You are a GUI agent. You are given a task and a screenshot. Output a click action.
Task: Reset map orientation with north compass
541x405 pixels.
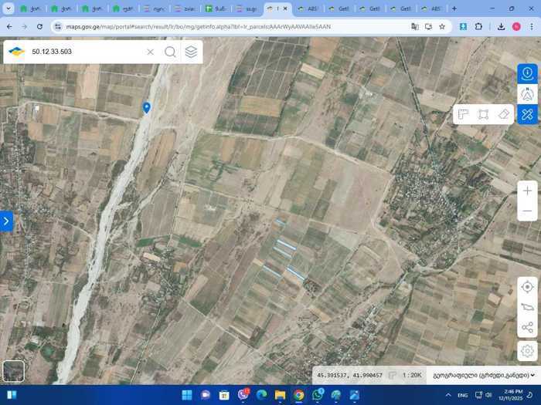pyautogui.click(x=527, y=94)
